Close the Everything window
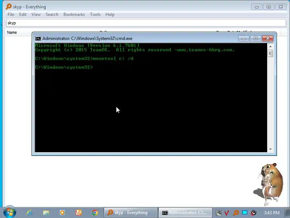Screen dimensions: 290x218 [x=281, y=7]
